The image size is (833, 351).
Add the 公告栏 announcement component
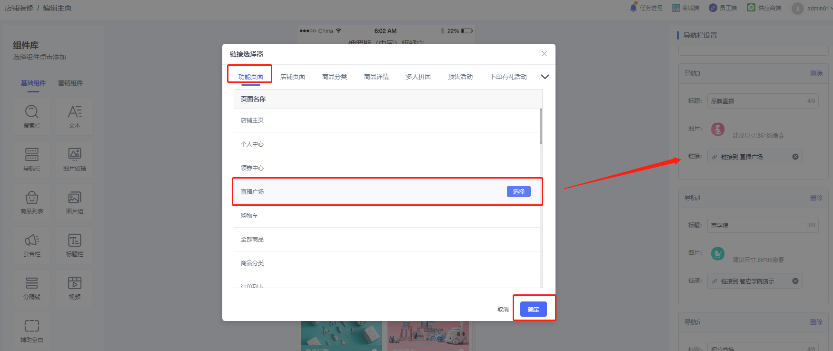pos(32,245)
